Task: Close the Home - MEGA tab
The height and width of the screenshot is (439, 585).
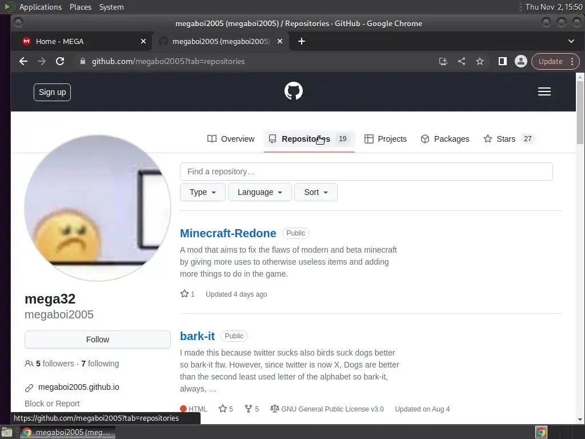Action: pyautogui.click(x=143, y=41)
